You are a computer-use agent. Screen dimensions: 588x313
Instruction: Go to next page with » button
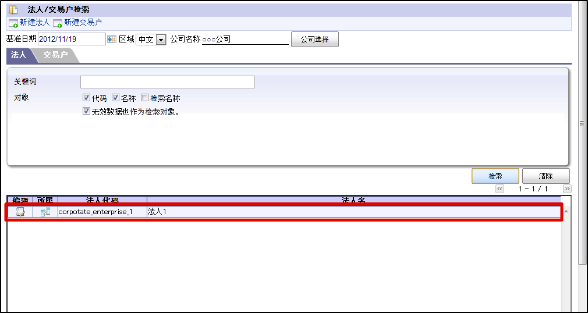pos(568,188)
